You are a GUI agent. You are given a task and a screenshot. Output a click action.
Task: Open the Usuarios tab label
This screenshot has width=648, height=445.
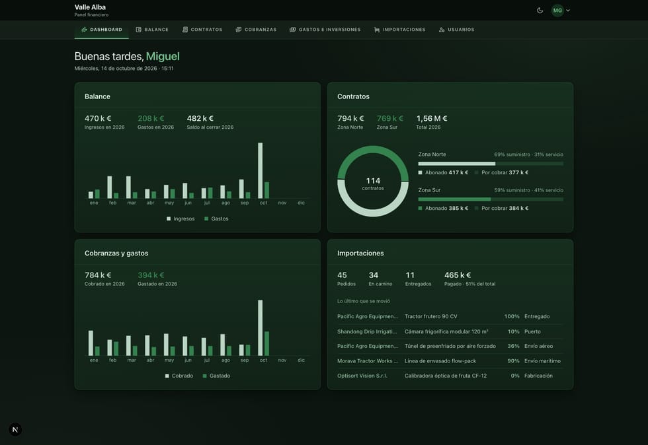point(462,30)
